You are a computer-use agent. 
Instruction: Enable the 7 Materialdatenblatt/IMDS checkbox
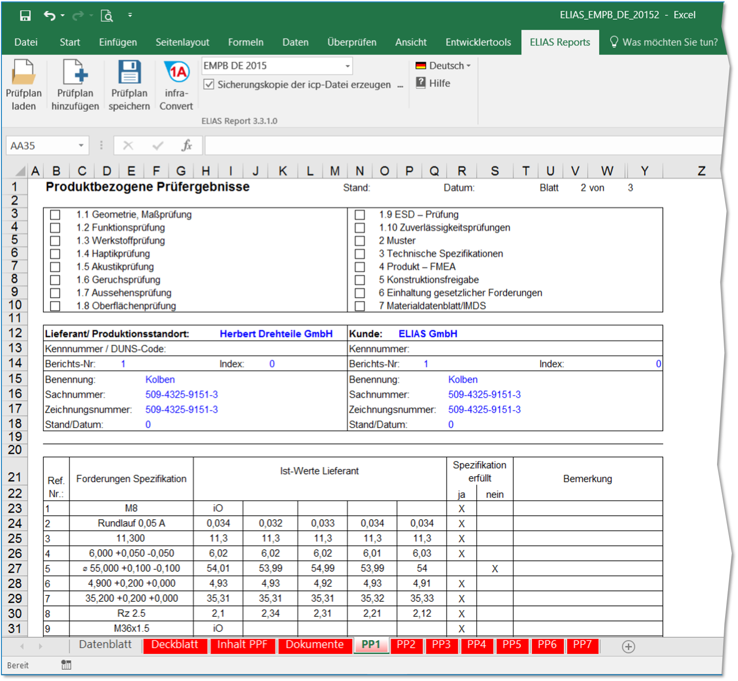pos(360,306)
